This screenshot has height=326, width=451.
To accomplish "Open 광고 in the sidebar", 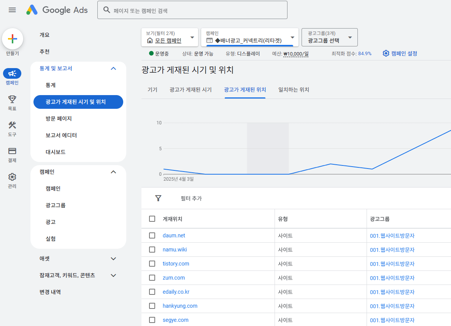I will [51, 222].
